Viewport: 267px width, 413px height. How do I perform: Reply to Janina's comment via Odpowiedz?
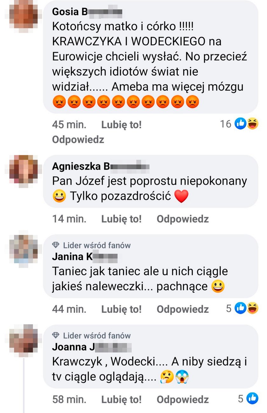(183, 309)
